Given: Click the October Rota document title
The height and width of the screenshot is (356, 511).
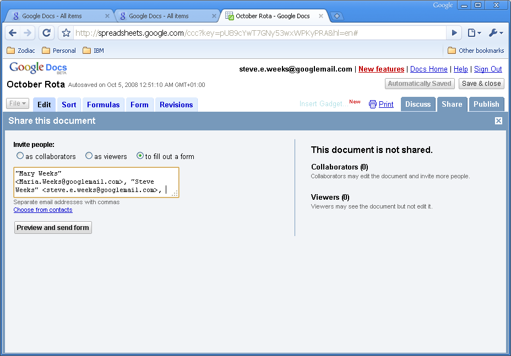Looking at the screenshot, I should (36, 84).
